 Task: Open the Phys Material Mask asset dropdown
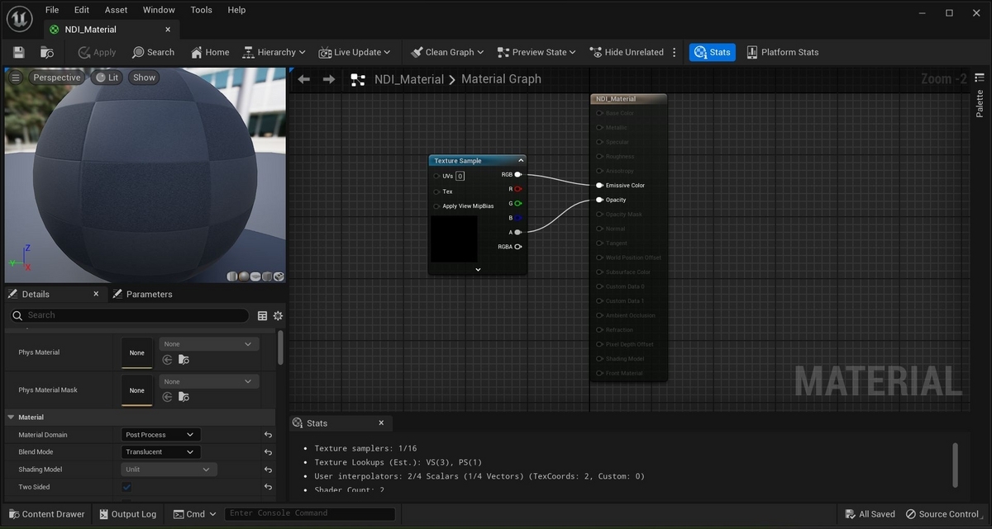click(208, 381)
